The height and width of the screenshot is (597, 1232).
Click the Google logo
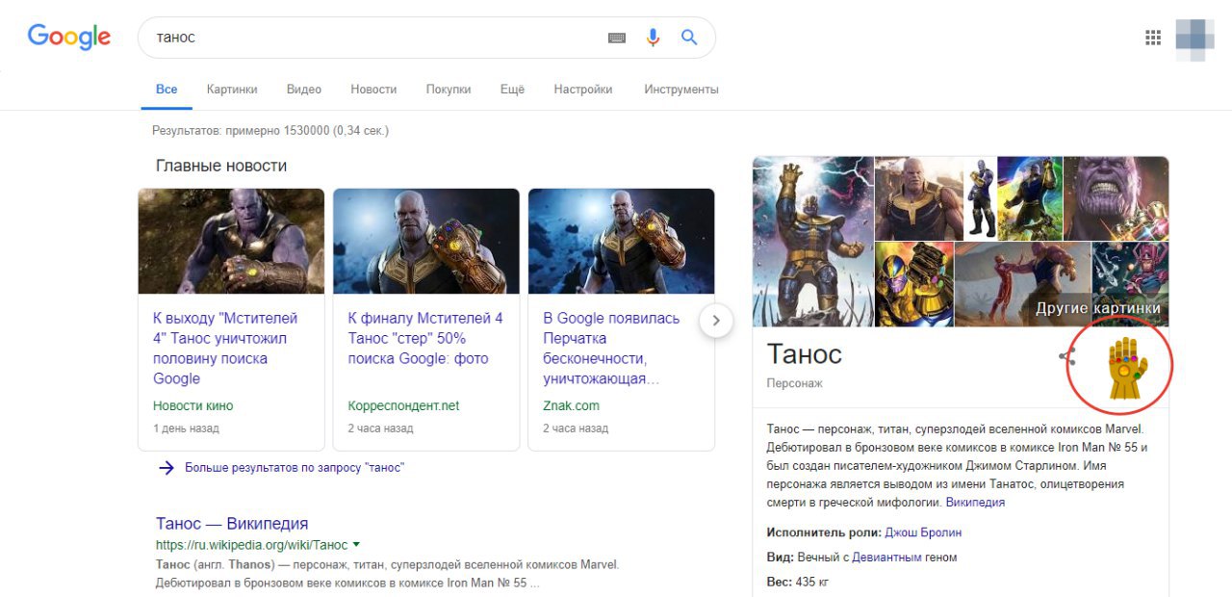click(69, 37)
